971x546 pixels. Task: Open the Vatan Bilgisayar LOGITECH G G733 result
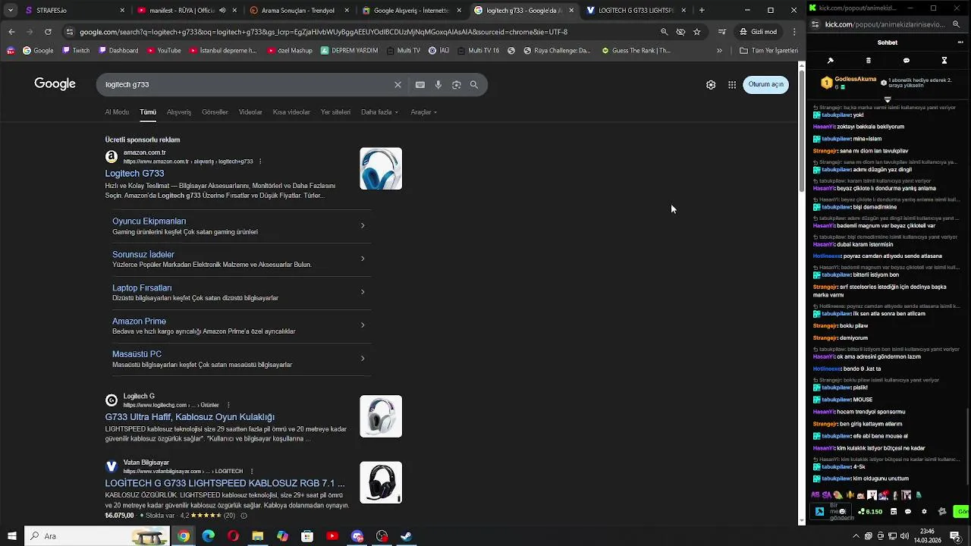pos(225,483)
